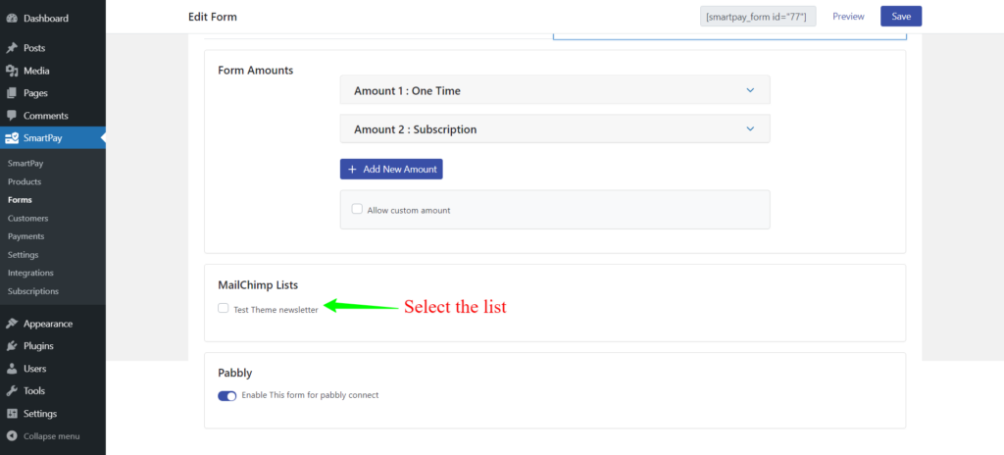Click the Tools wrench icon
Screen dimensions: 1004x455
12,391
